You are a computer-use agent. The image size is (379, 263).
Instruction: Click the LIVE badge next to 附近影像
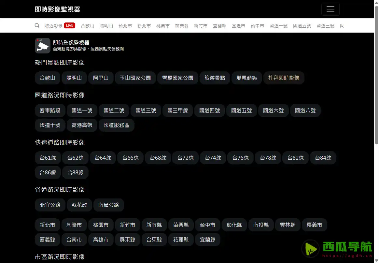point(70,25)
